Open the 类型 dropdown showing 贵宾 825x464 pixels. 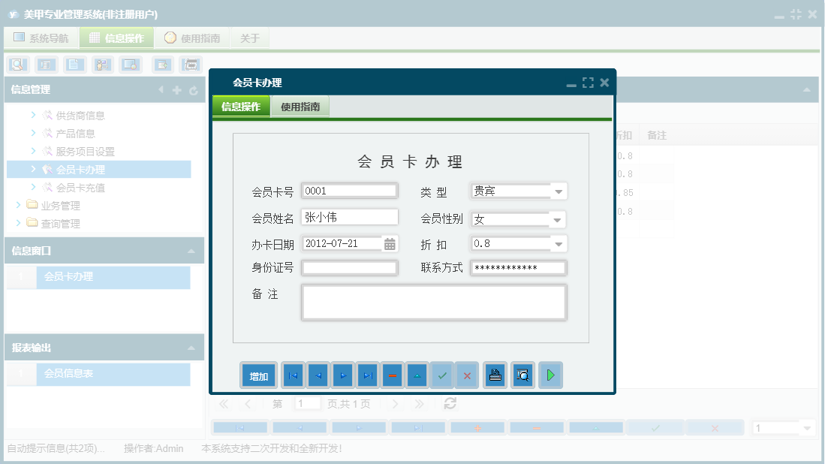tap(557, 191)
